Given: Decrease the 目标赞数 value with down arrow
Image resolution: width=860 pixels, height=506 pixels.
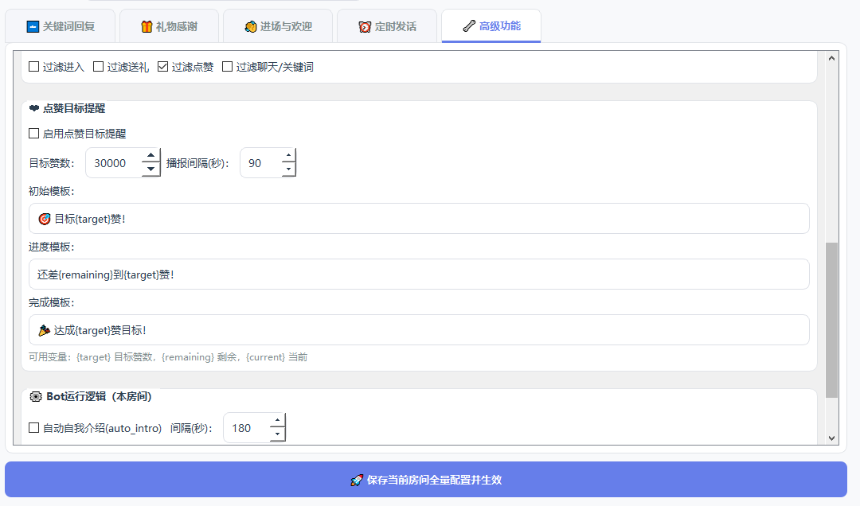Looking at the screenshot, I should pyautogui.click(x=150, y=169).
